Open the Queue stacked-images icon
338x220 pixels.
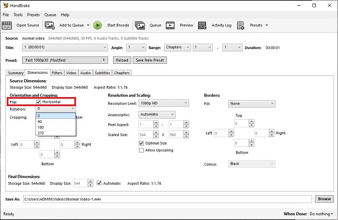click(140, 25)
